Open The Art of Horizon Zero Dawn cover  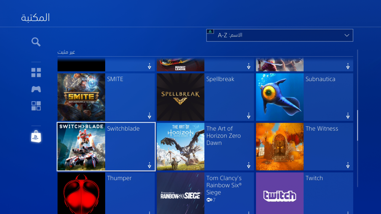[181, 147]
